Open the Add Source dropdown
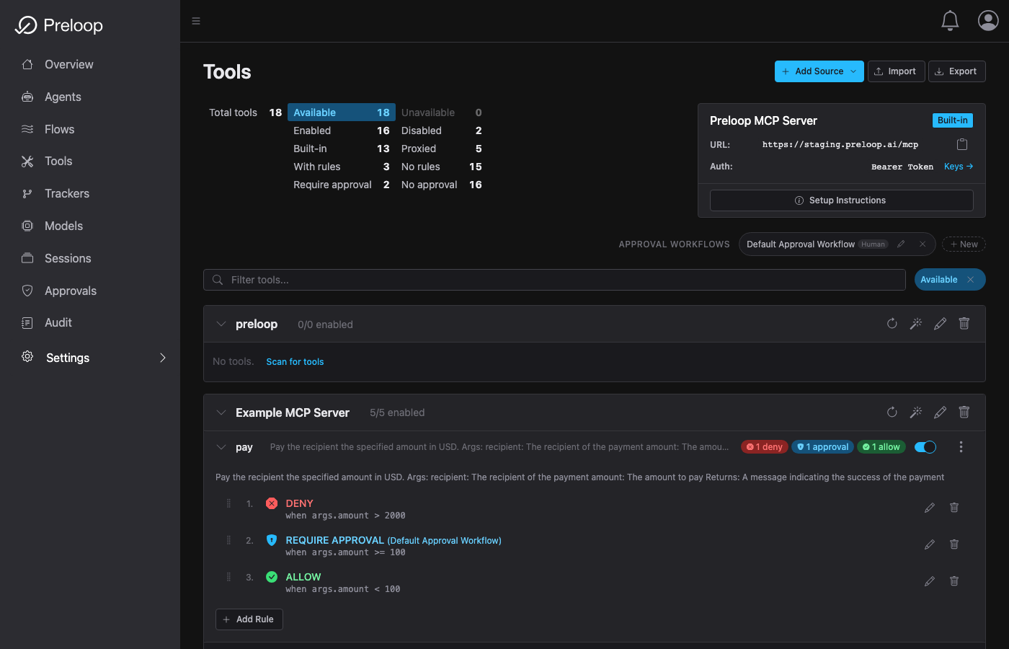The height and width of the screenshot is (649, 1009). [x=819, y=71]
